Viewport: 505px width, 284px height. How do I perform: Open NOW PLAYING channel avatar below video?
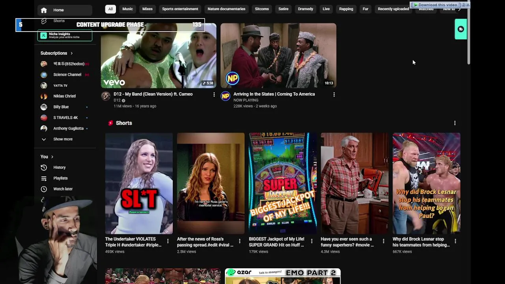coord(225,96)
